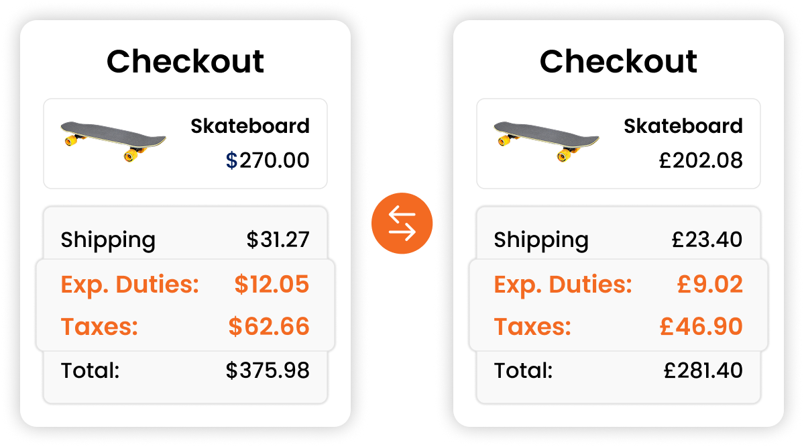Screen dimensions: 804x447
Task: Select the Shipping row showing £23.40
Action: (618, 240)
